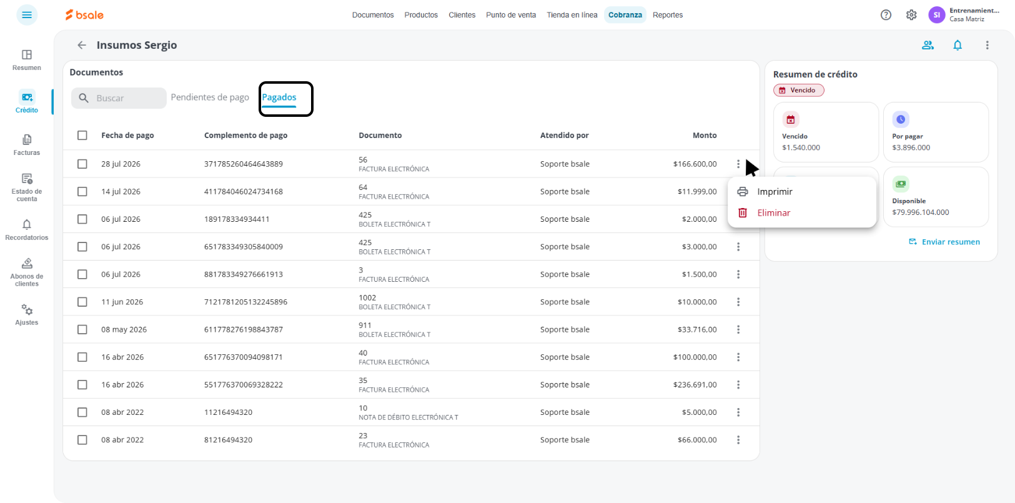The height and width of the screenshot is (503, 1015).
Task: Open row options for $66.000,00 payment
Action: [x=738, y=440]
